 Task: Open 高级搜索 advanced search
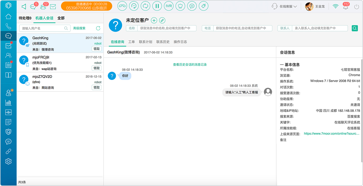point(79,28)
